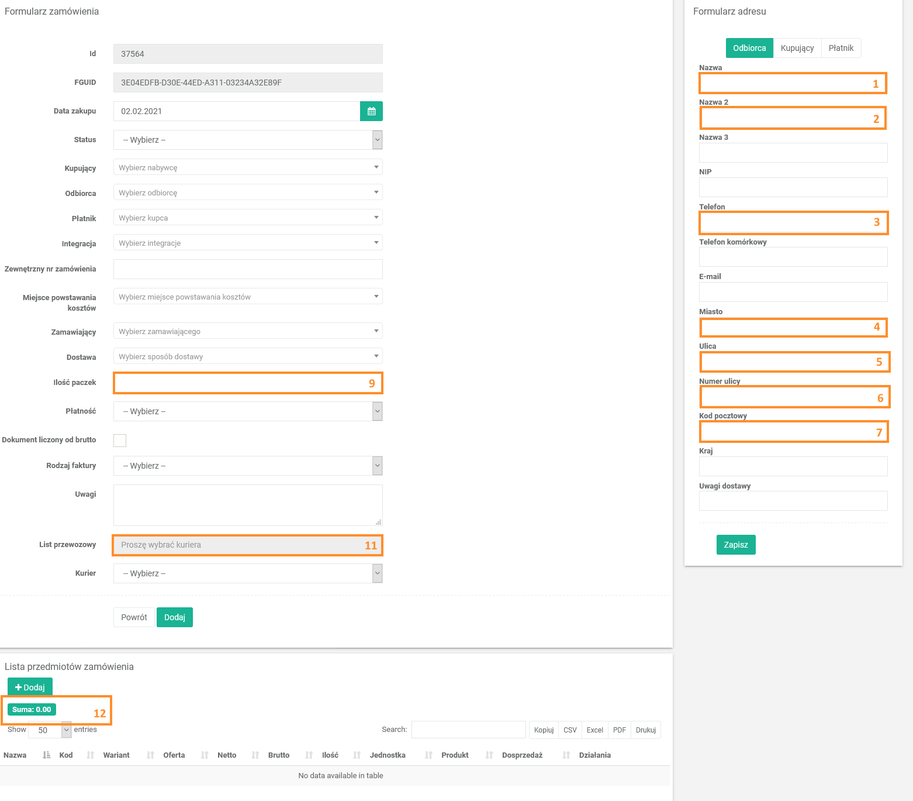Click the Powrót button
Viewport: 913px width, 801px height.
point(134,617)
